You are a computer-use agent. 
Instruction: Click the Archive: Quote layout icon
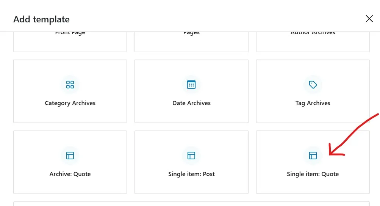point(70,156)
